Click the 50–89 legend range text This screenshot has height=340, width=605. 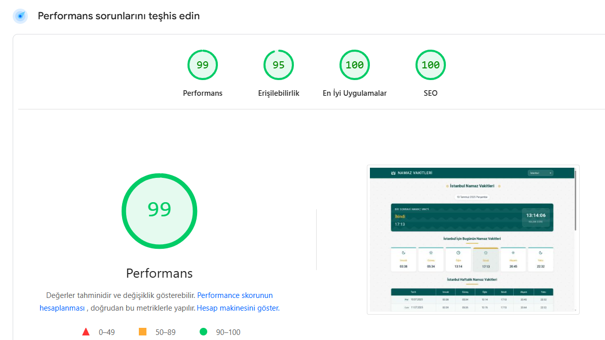click(x=166, y=332)
